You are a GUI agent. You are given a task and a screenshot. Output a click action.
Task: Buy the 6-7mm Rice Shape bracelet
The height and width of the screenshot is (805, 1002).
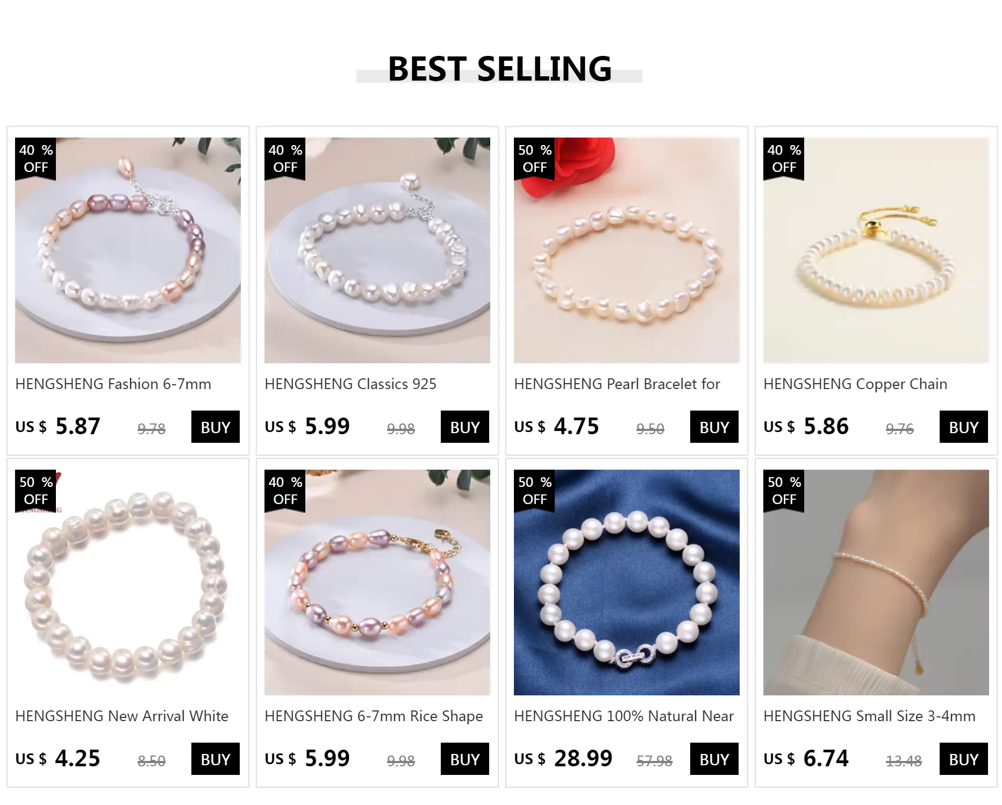(465, 759)
